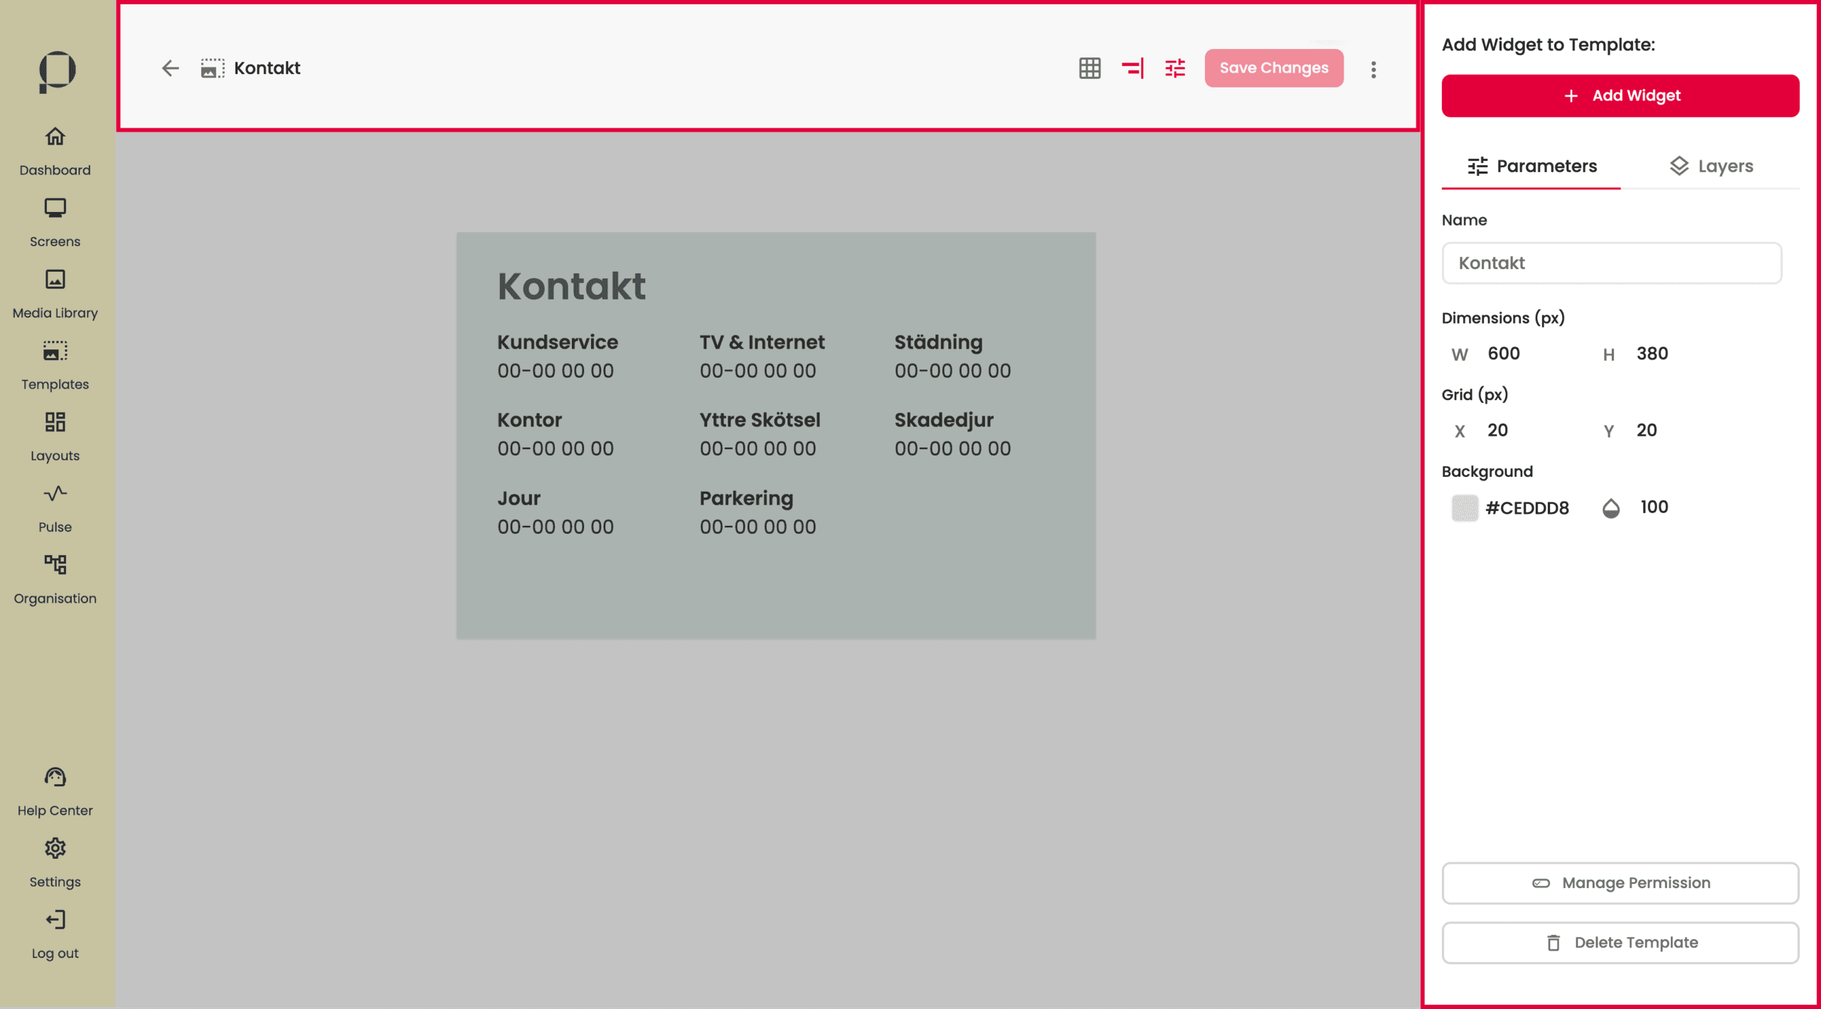Open the three-dot more options menu
The width and height of the screenshot is (1821, 1009).
[x=1374, y=69]
